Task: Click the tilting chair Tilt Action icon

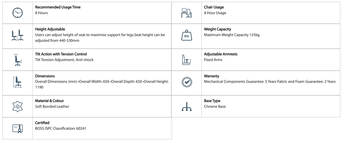Action: coord(18,60)
